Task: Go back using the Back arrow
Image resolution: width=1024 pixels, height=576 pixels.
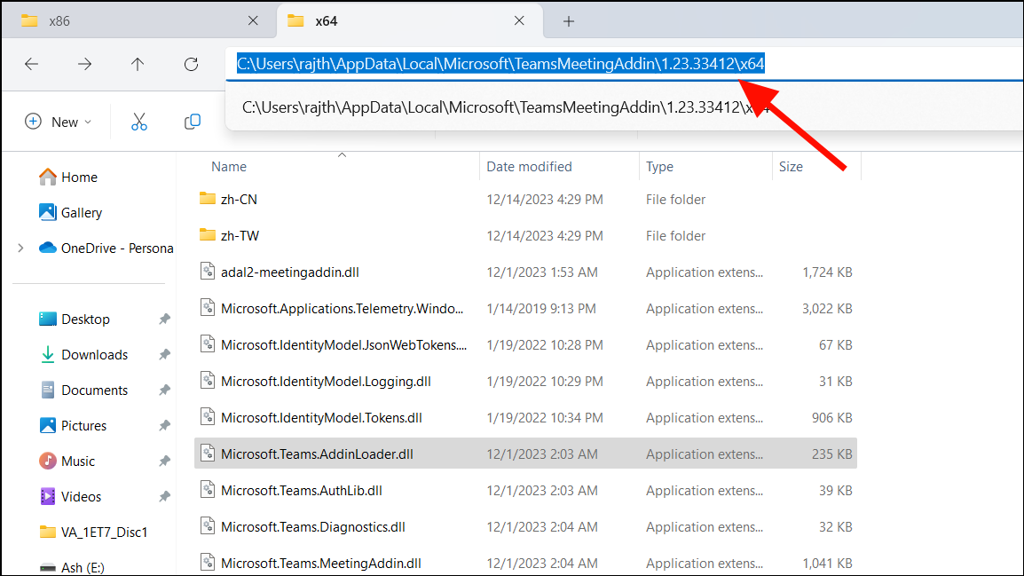Action: (x=31, y=64)
